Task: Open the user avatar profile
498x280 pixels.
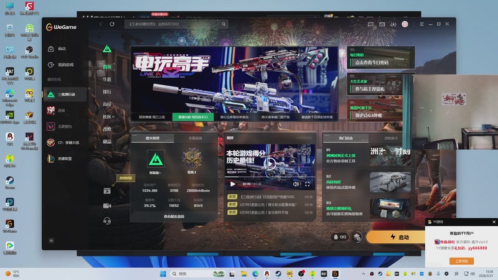Action: (x=405, y=24)
